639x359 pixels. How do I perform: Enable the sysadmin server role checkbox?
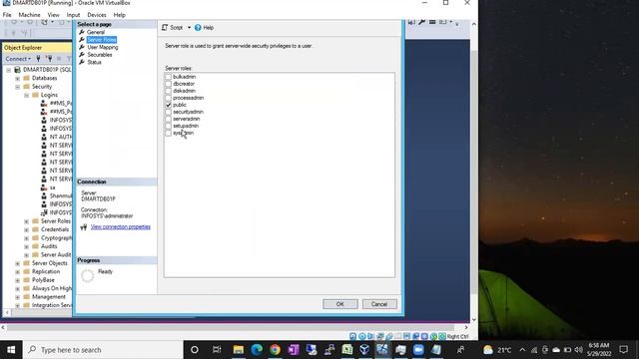click(169, 133)
